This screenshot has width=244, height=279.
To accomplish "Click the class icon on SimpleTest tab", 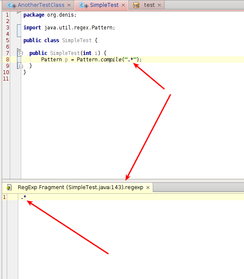I will click(x=81, y=5).
